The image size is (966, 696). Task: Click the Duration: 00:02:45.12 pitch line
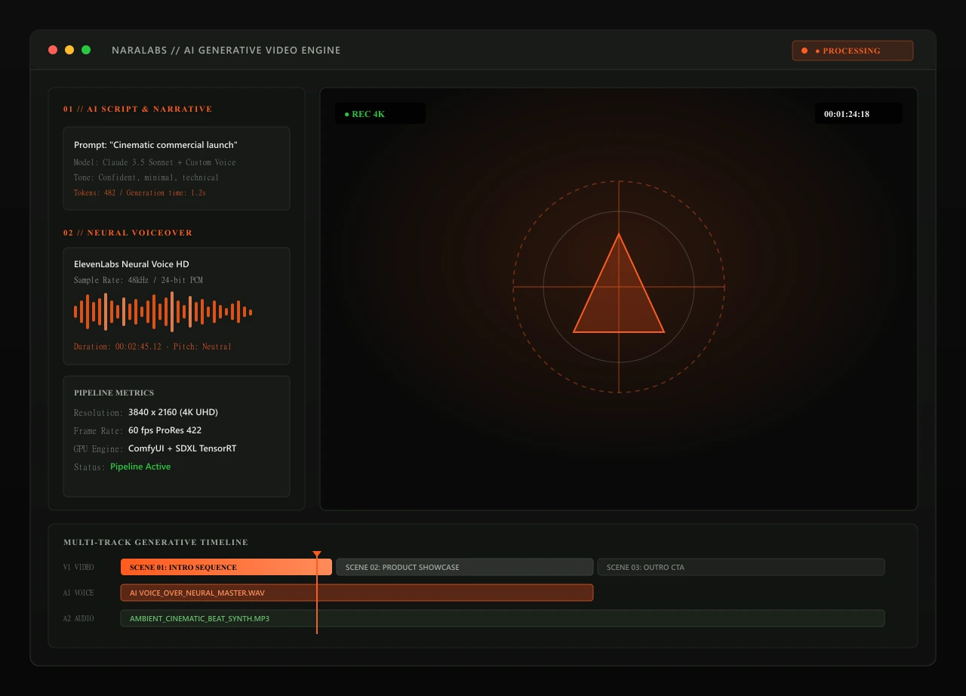click(x=152, y=346)
